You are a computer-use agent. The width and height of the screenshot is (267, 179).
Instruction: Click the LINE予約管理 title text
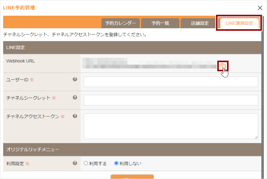coord(19,8)
